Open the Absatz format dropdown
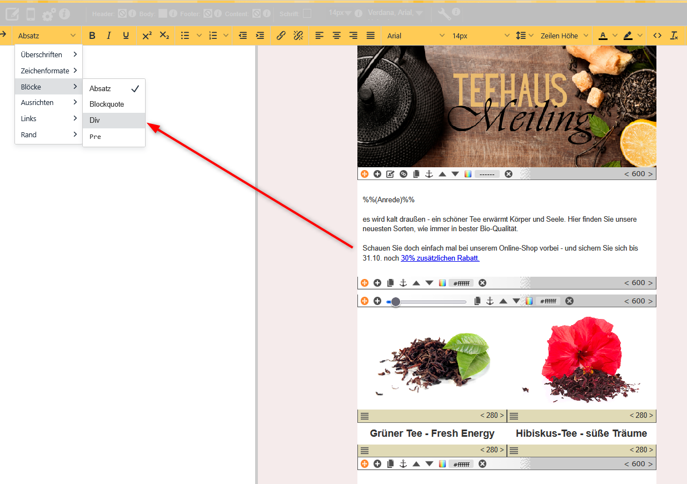 [47, 36]
